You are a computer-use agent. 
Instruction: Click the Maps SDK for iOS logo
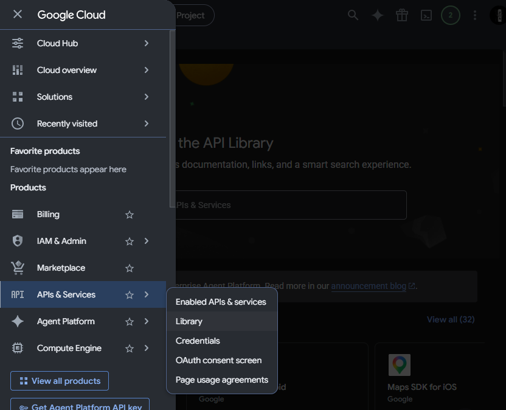(399, 365)
